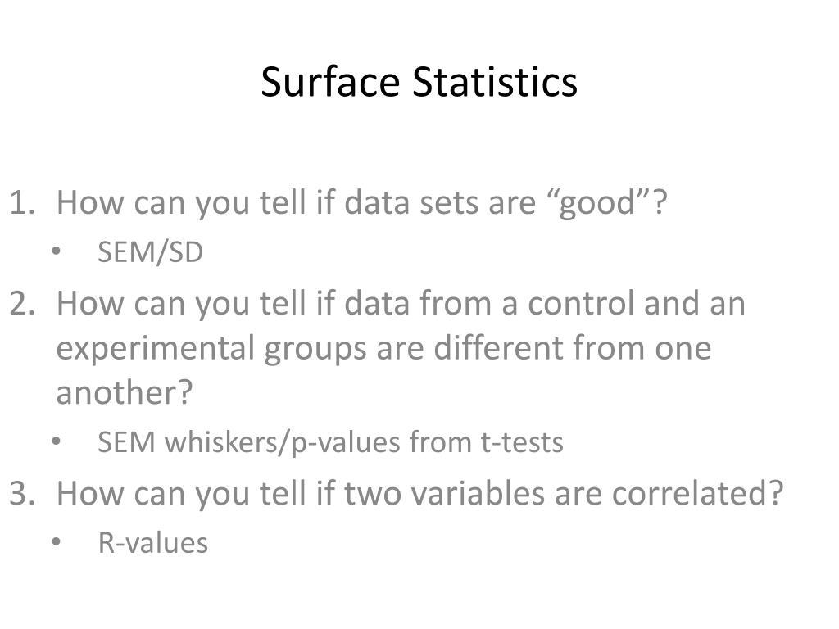Viewport: 839px width, 629px height.
Task: Click the number 2 list marker
Action: pyautogui.click(x=22, y=303)
